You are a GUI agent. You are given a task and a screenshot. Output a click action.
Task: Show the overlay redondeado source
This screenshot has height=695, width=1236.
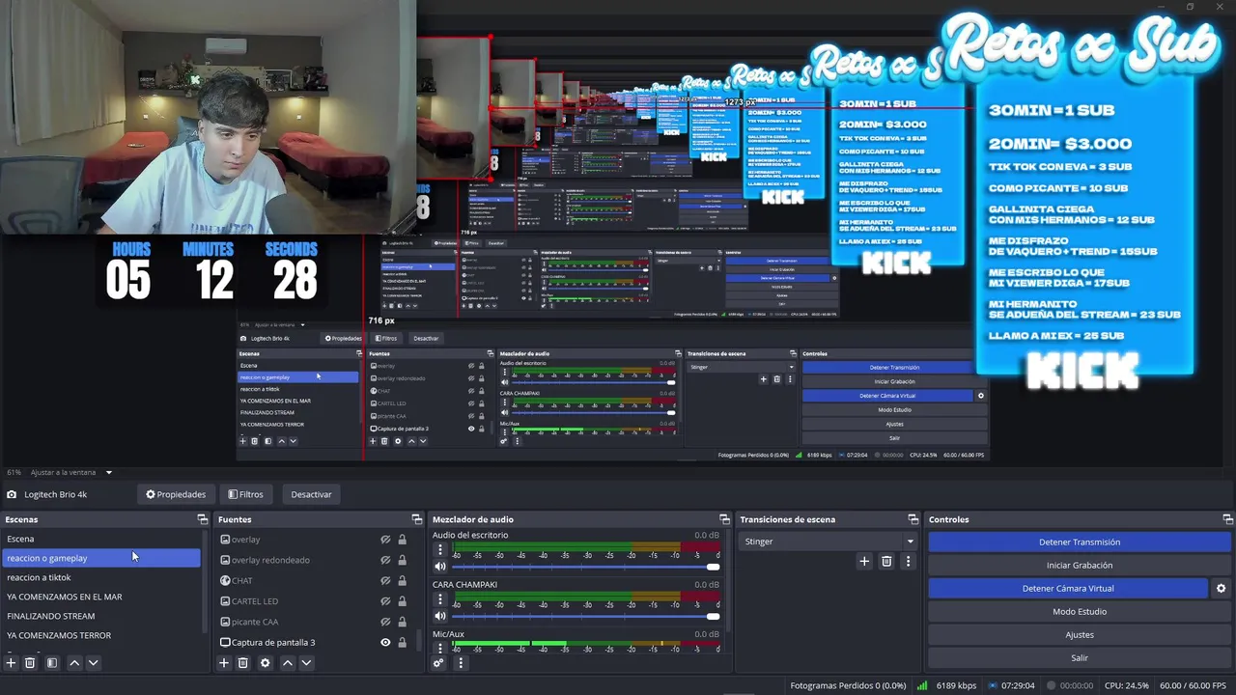tap(385, 560)
